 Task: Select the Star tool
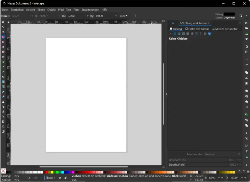(x=3, y=46)
